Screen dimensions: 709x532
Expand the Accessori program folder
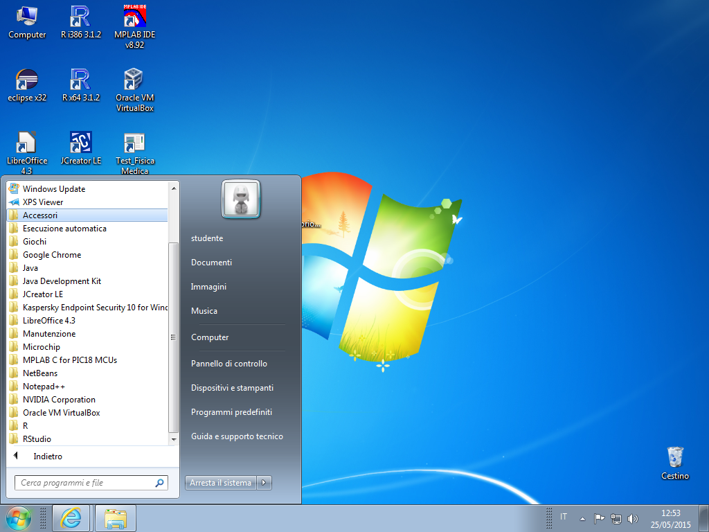point(40,215)
